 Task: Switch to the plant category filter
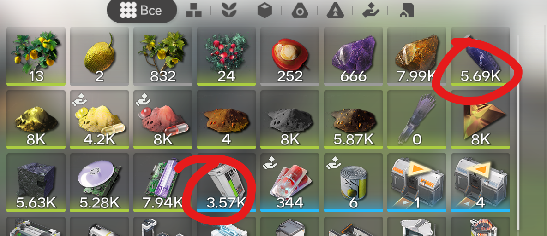(229, 11)
